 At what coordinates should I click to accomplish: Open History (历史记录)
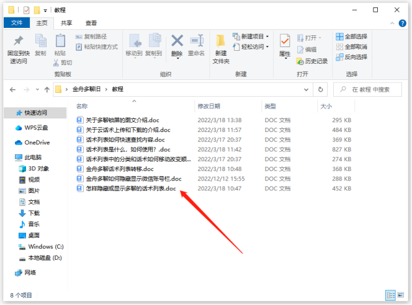coord(312,61)
